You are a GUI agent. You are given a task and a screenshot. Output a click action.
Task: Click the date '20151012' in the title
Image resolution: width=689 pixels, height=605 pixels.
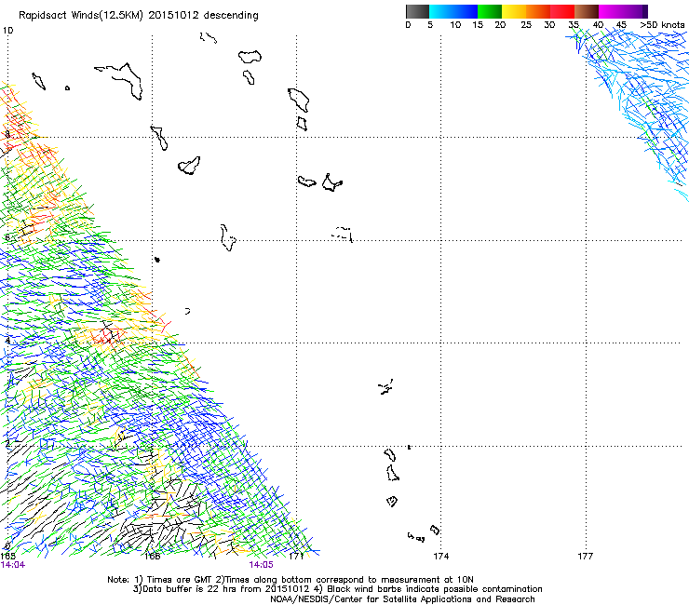[173, 16]
